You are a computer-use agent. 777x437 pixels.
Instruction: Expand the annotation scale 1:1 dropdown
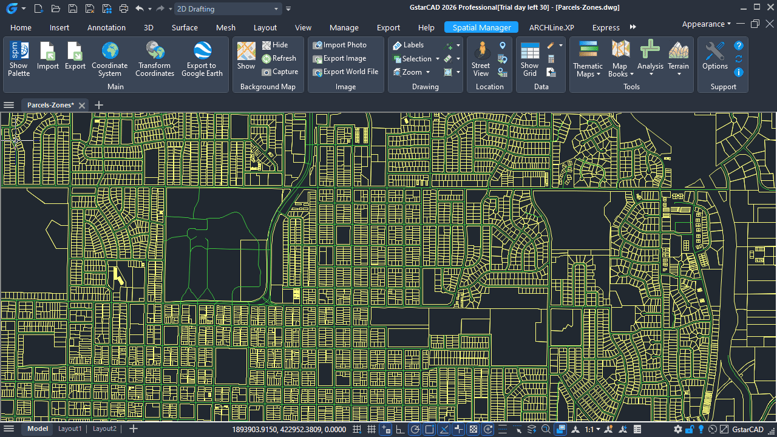(592, 429)
